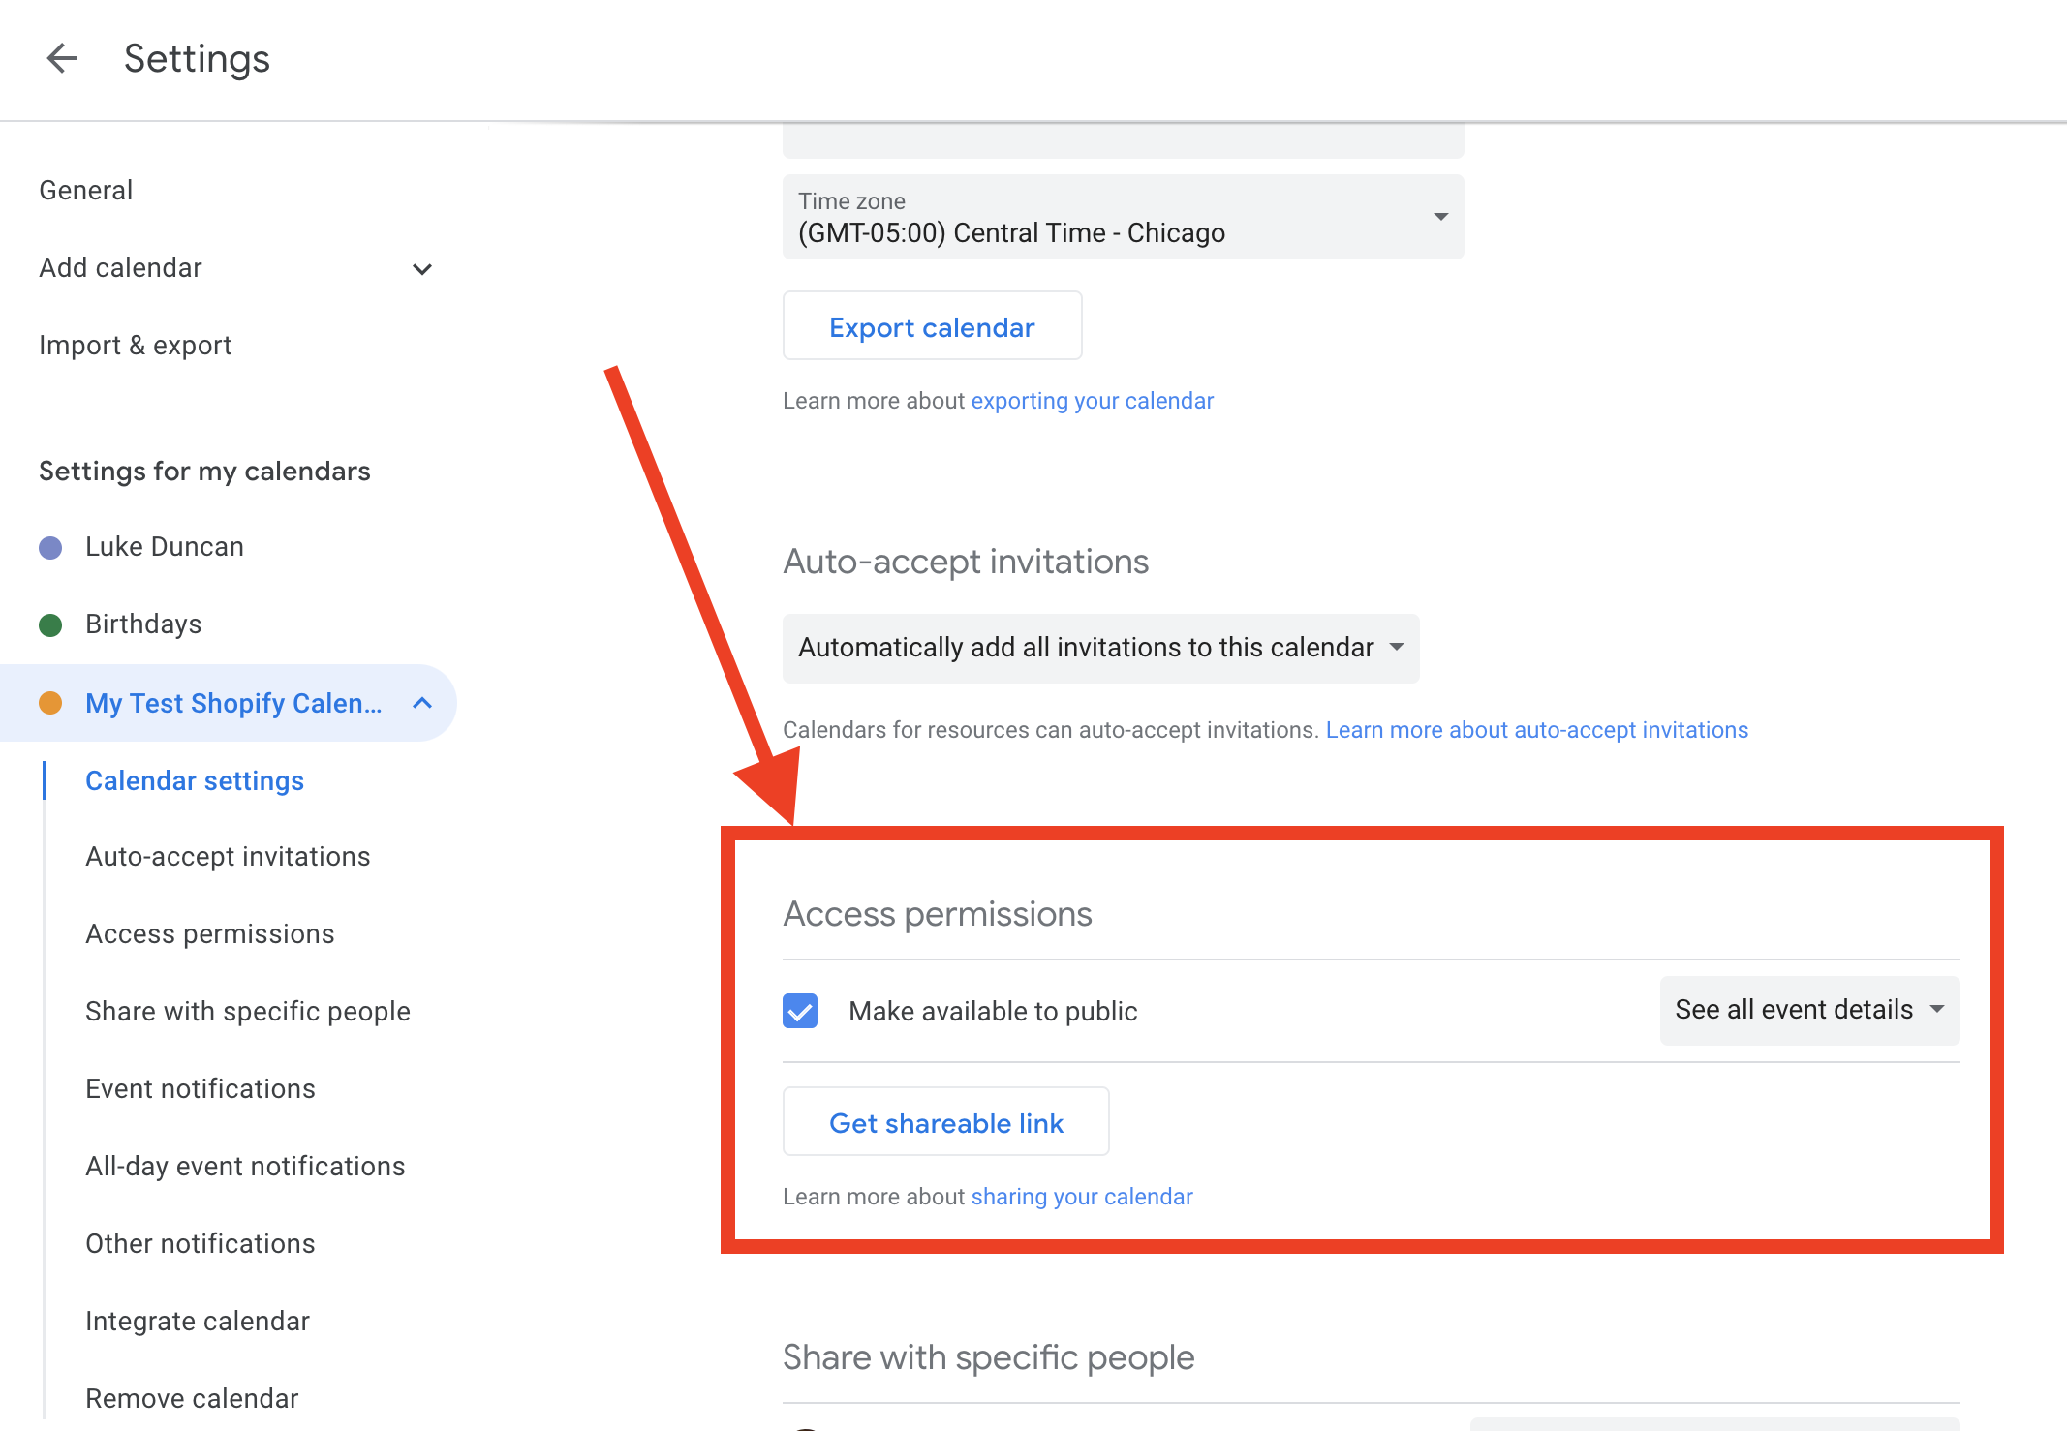Click the Export calendar button

point(932,327)
